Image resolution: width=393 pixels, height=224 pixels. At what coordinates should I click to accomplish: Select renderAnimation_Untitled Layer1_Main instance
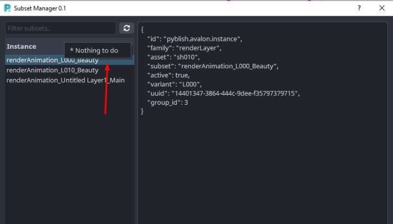(x=70, y=80)
